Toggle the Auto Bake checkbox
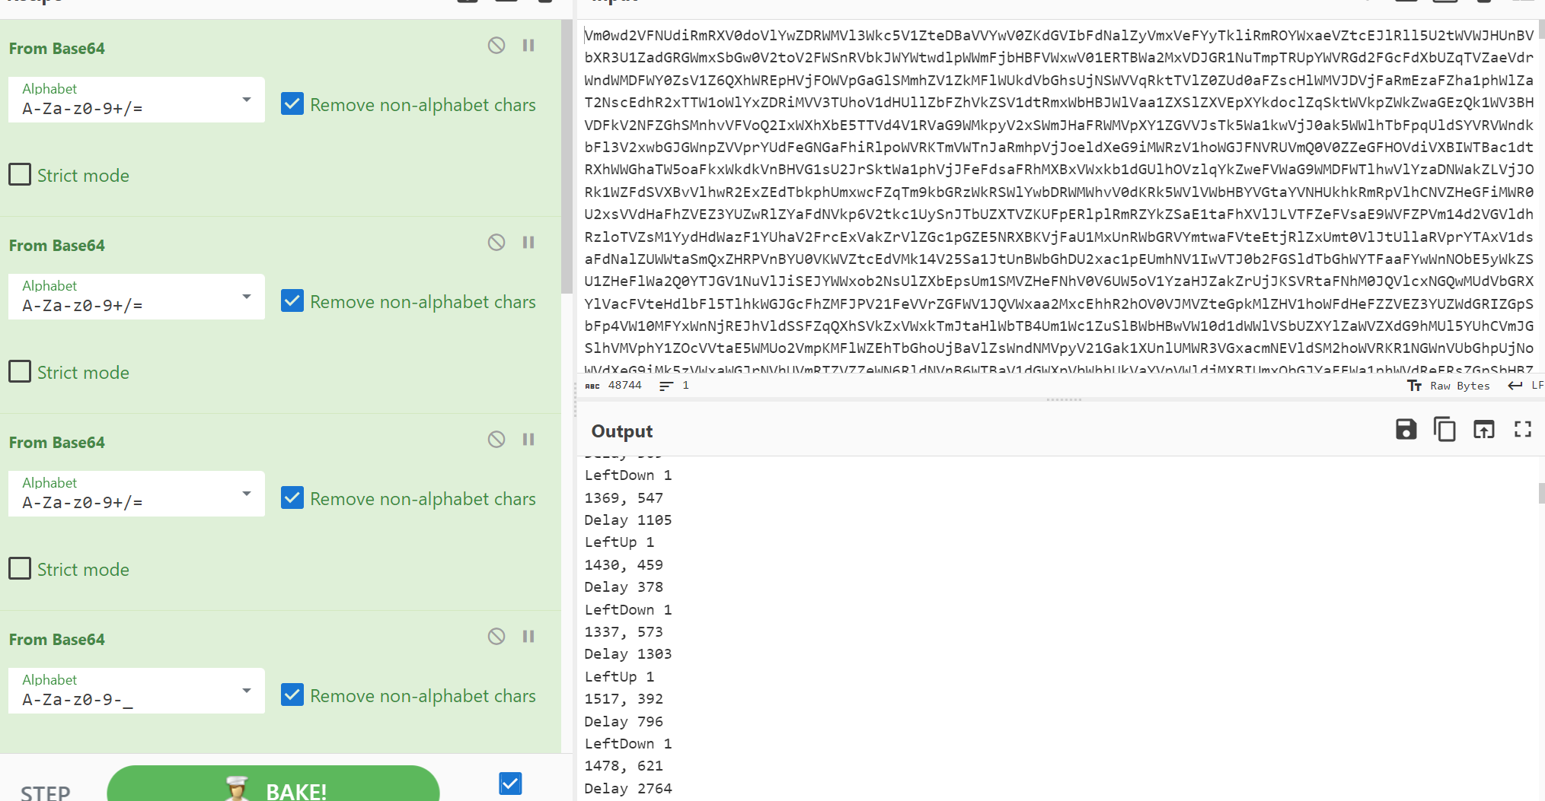 tap(510, 784)
